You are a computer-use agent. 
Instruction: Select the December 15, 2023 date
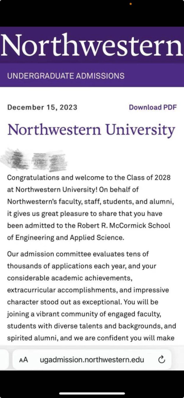click(x=42, y=107)
